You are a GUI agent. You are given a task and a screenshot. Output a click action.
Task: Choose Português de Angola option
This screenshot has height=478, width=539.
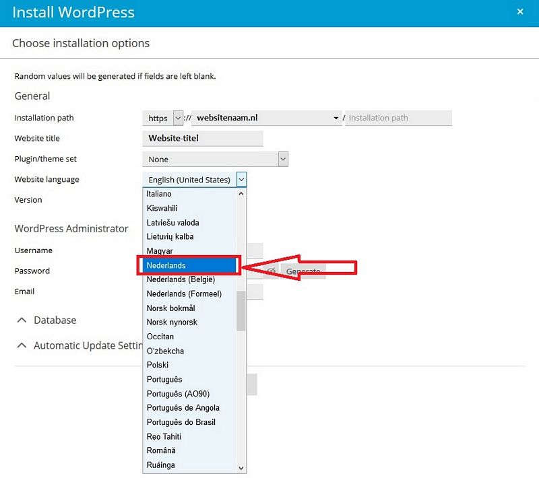pos(189,408)
